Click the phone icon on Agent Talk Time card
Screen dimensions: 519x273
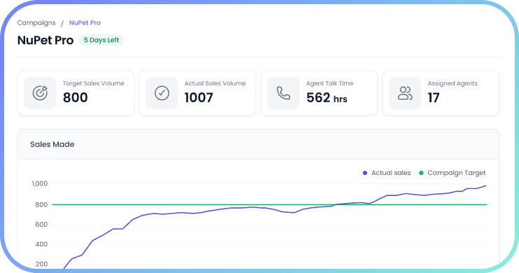coord(283,93)
